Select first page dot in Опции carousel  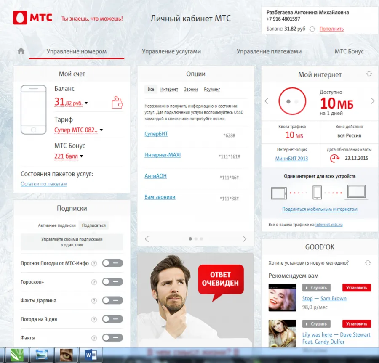[x=190, y=239]
